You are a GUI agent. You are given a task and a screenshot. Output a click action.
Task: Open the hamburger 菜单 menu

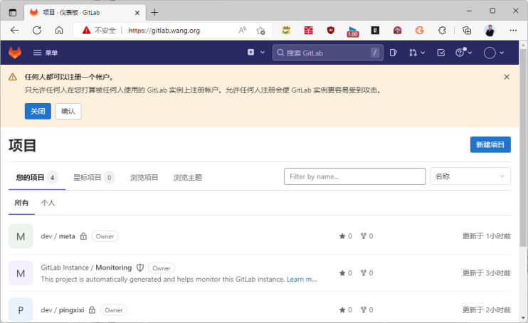(46, 53)
